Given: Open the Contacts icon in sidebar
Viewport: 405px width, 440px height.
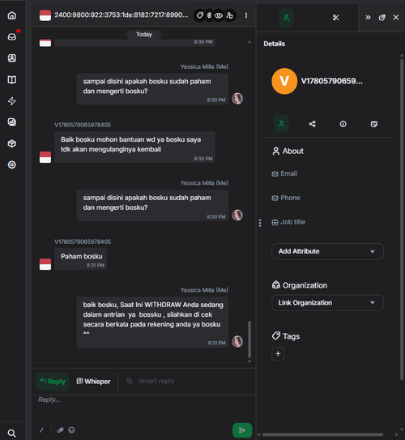Looking at the screenshot, I should pos(12,58).
